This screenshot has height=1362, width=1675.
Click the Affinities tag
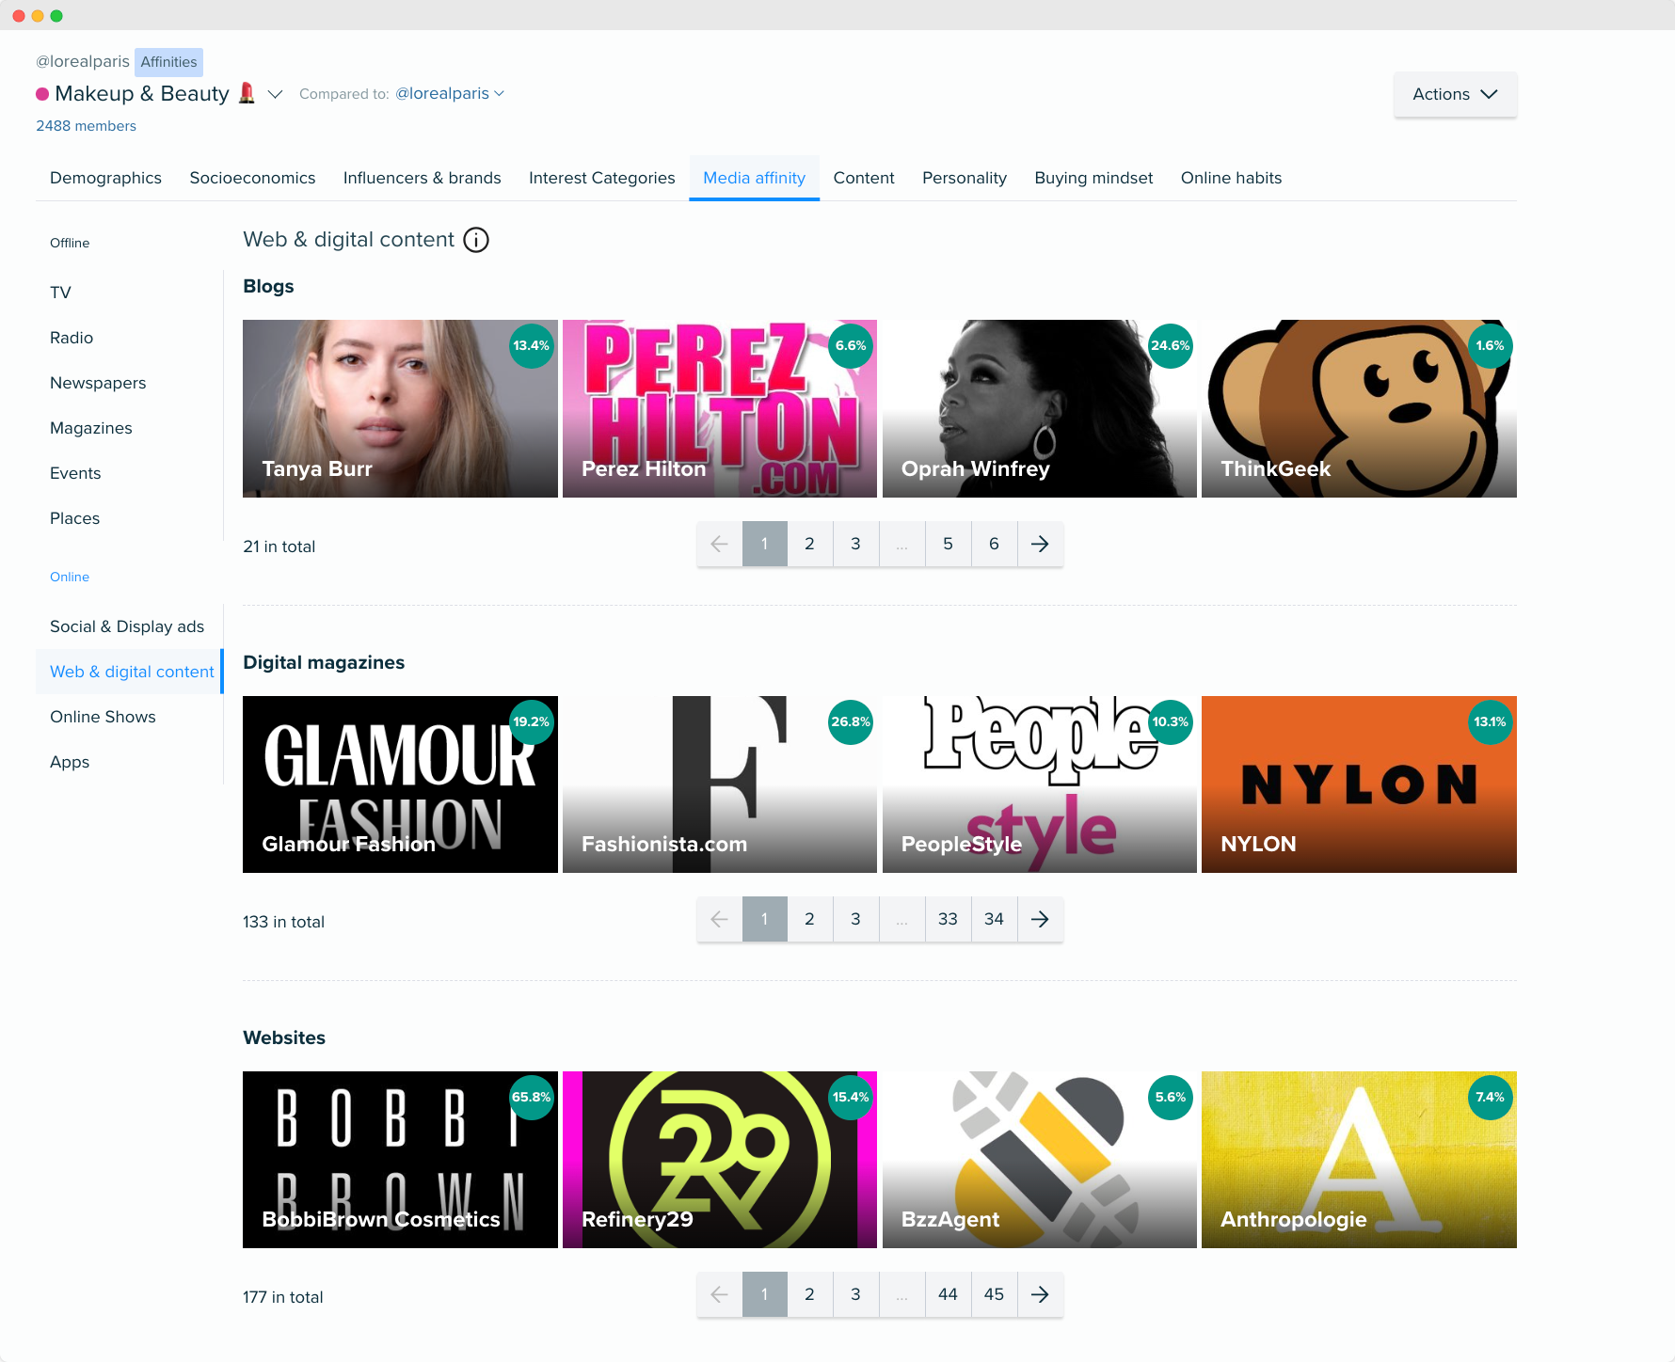pos(168,62)
